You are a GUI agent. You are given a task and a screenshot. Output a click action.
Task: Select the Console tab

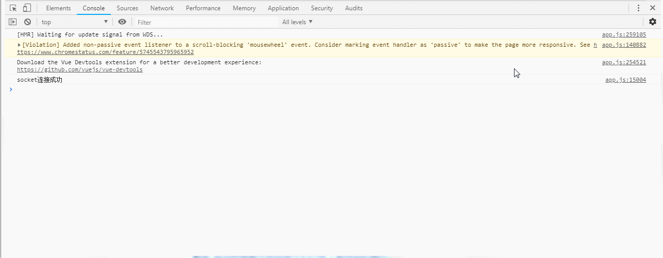coord(94,8)
